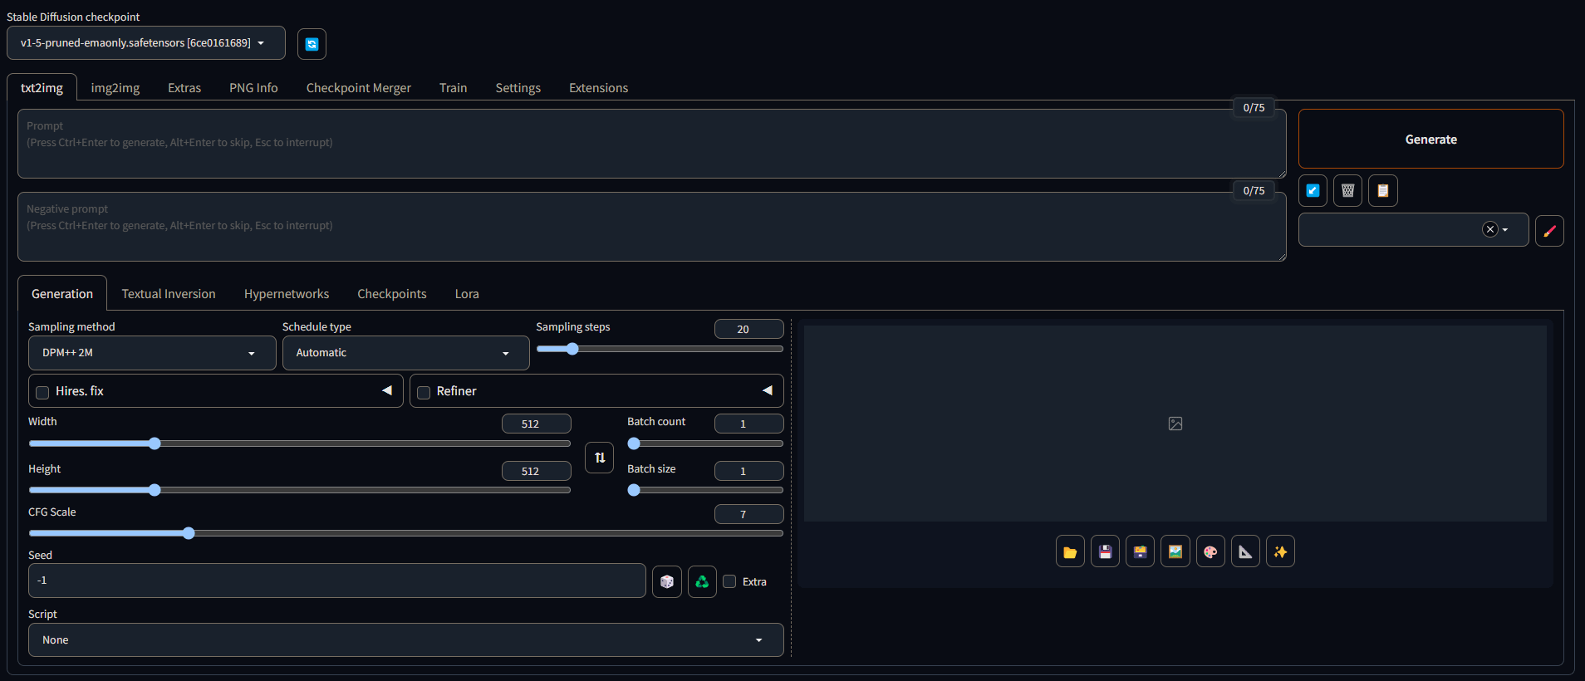This screenshot has height=681, width=1585.
Task: Click the clear prompt trash icon
Action: [x=1347, y=191]
